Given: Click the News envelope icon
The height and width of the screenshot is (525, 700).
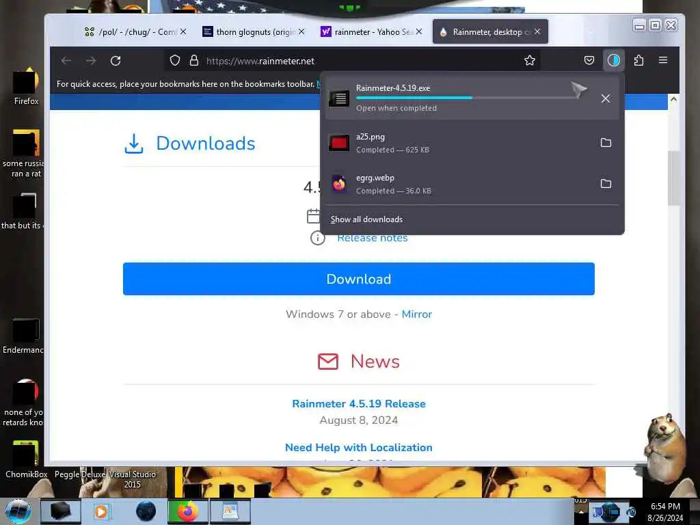Looking at the screenshot, I should 327,361.
